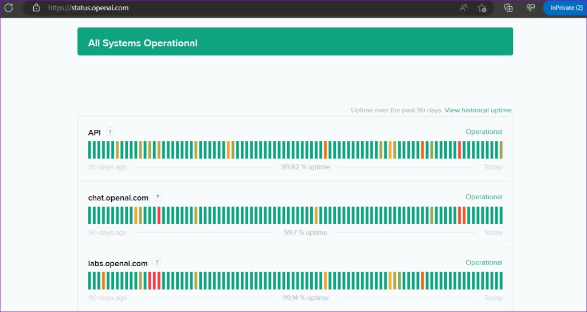The width and height of the screenshot is (587, 312).
Task: Click the API component name
Action: pyautogui.click(x=95, y=133)
